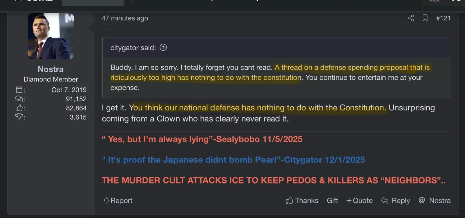Click the bell icon next to Report
465x218 pixels.
106,200
